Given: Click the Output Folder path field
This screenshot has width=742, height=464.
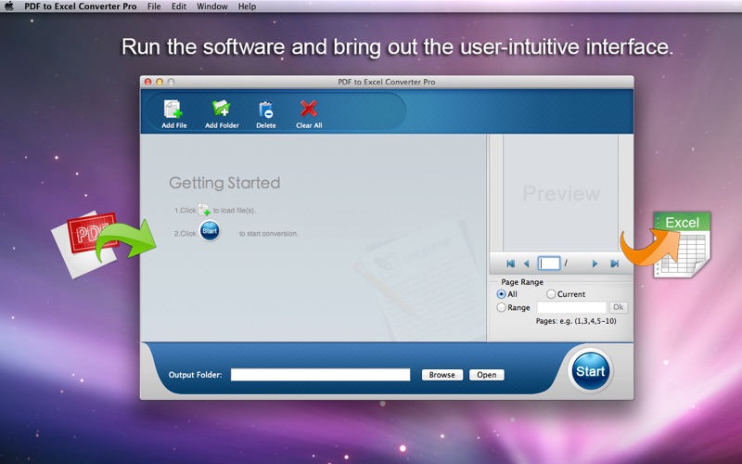Looking at the screenshot, I should tap(320, 375).
